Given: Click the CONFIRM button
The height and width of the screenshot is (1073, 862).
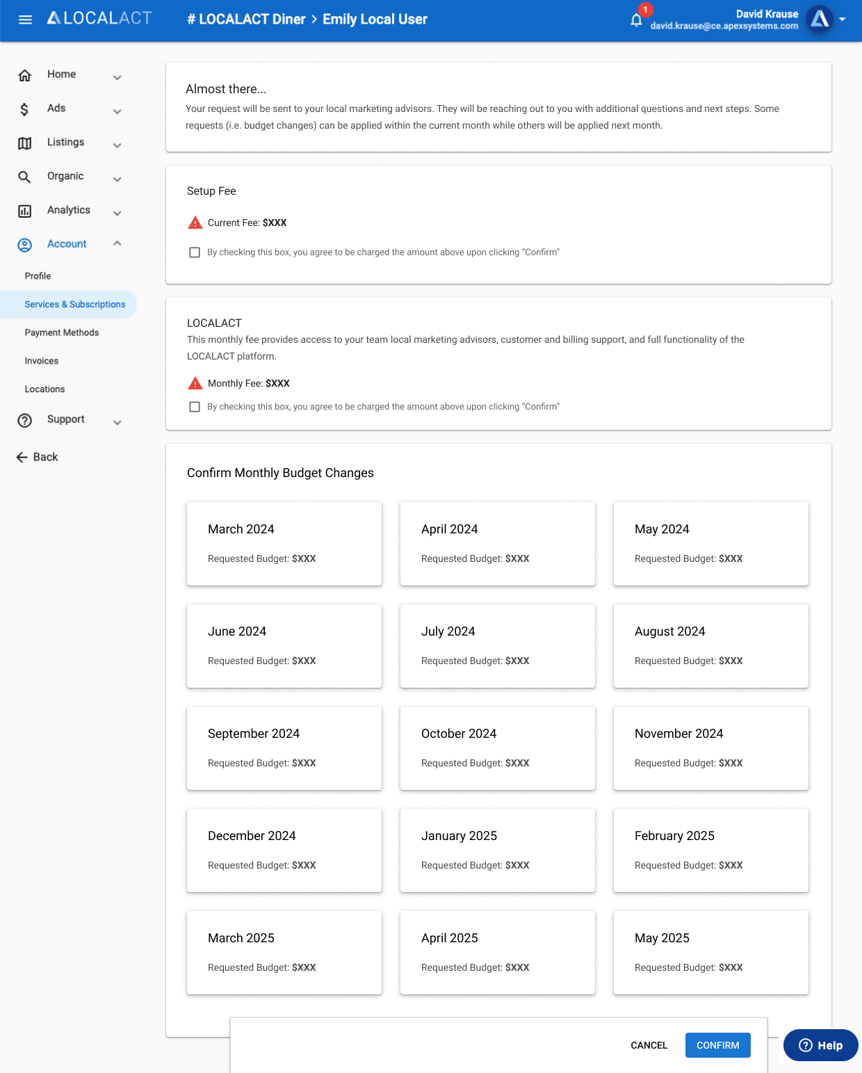Looking at the screenshot, I should click(x=718, y=1045).
